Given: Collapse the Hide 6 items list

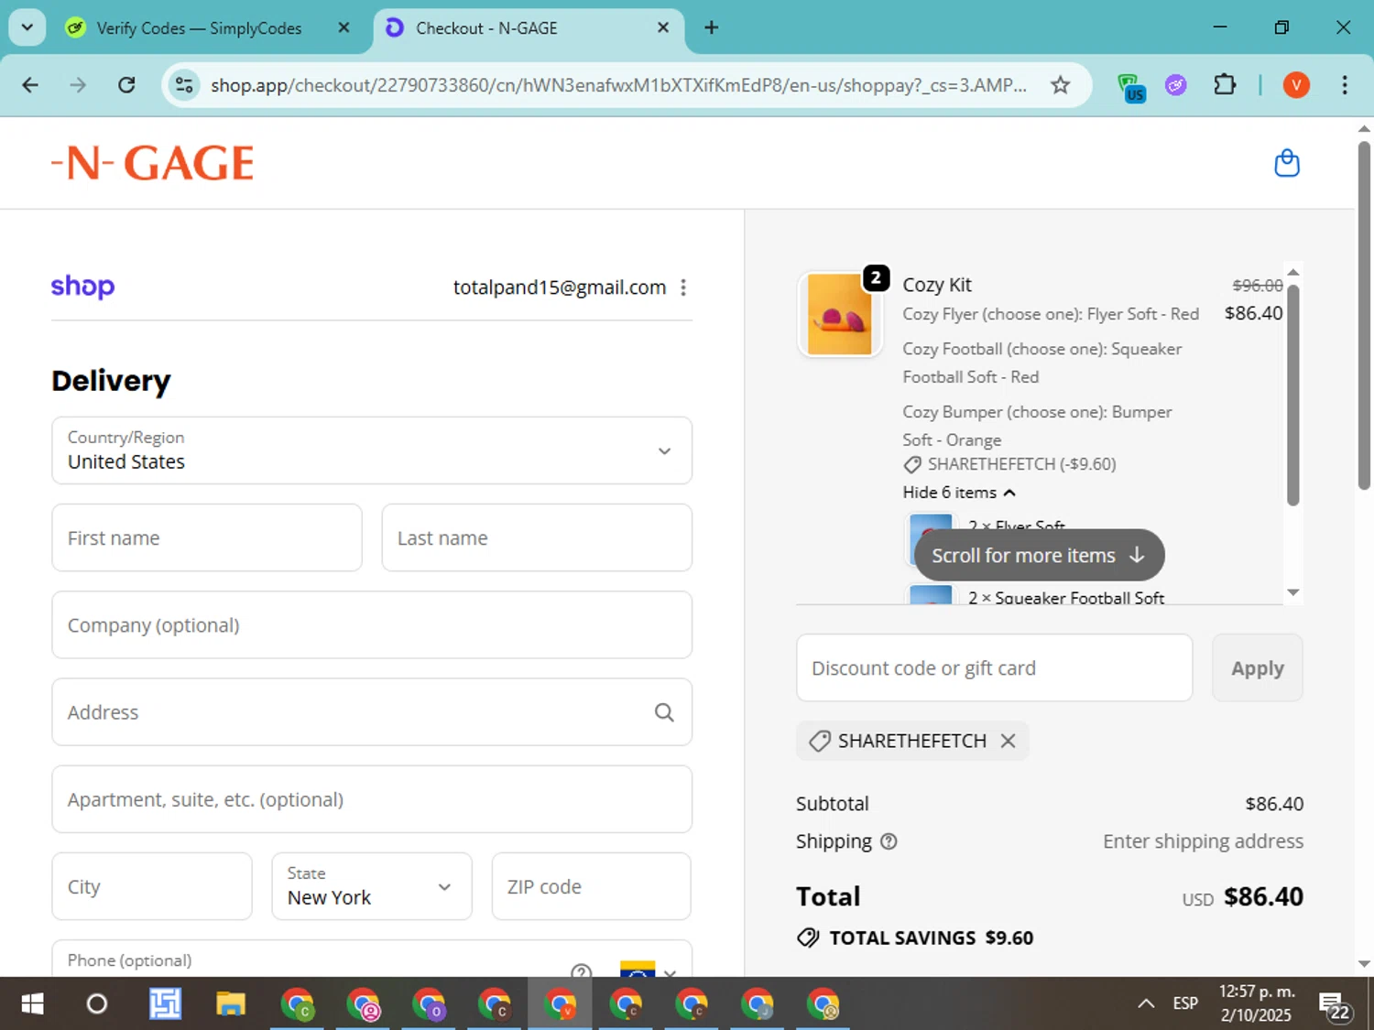Looking at the screenshot, I should [x=959, y=493].
